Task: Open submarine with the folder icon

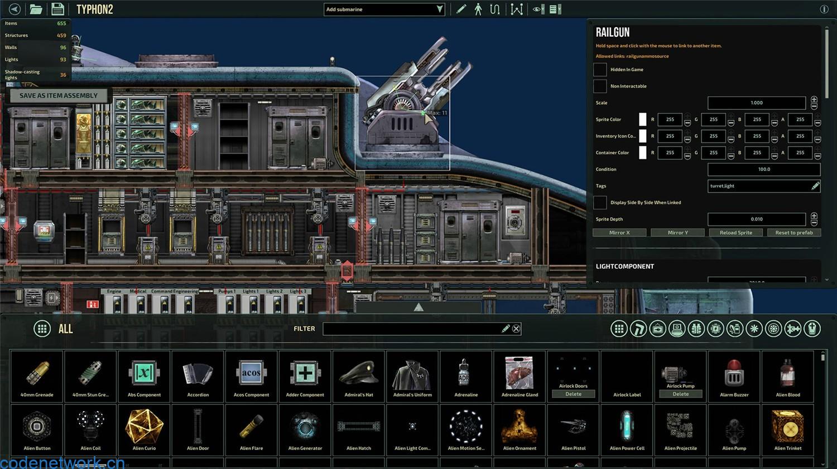Action: coord(36,9)
